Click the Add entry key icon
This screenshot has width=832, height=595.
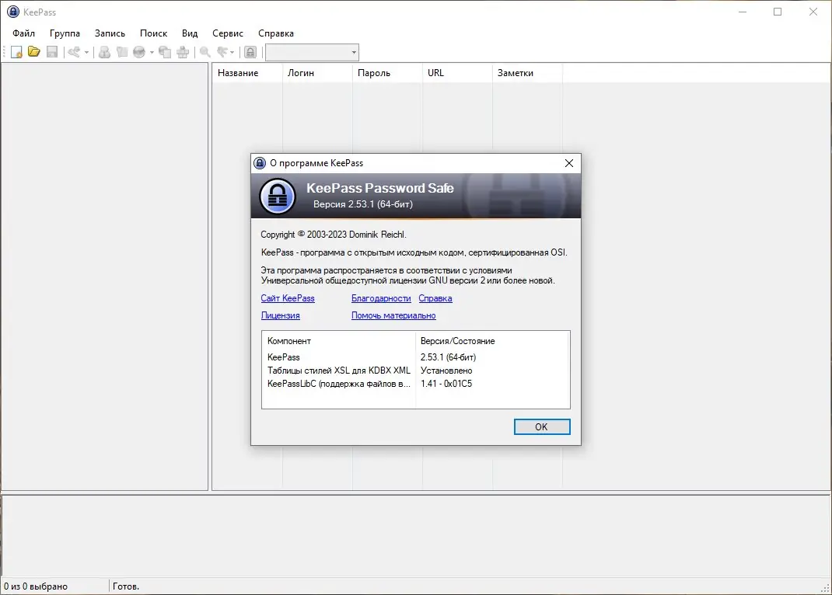click(75, 52)
